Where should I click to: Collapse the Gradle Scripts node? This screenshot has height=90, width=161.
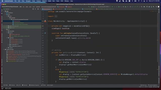[4, 49]
